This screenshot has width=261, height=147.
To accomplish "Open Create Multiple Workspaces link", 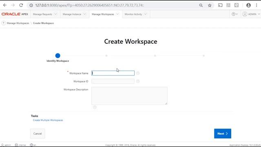I will 48,120.
